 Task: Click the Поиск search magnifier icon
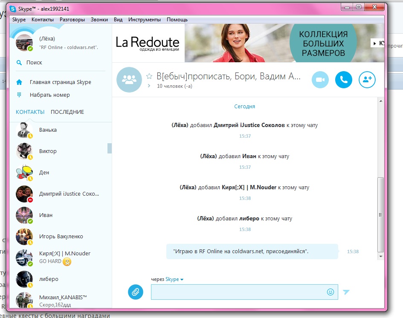point(19,62)
